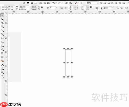Image resolution: width=129 pixels, height=107 pixels.
Task: Select the Rectangle tool
Action: pos(2,38)
